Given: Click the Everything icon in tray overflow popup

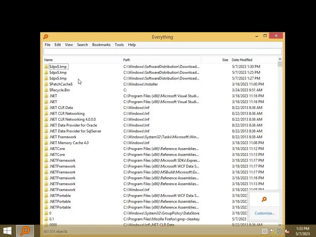Looking at the screenshot, I should (264, 199).
